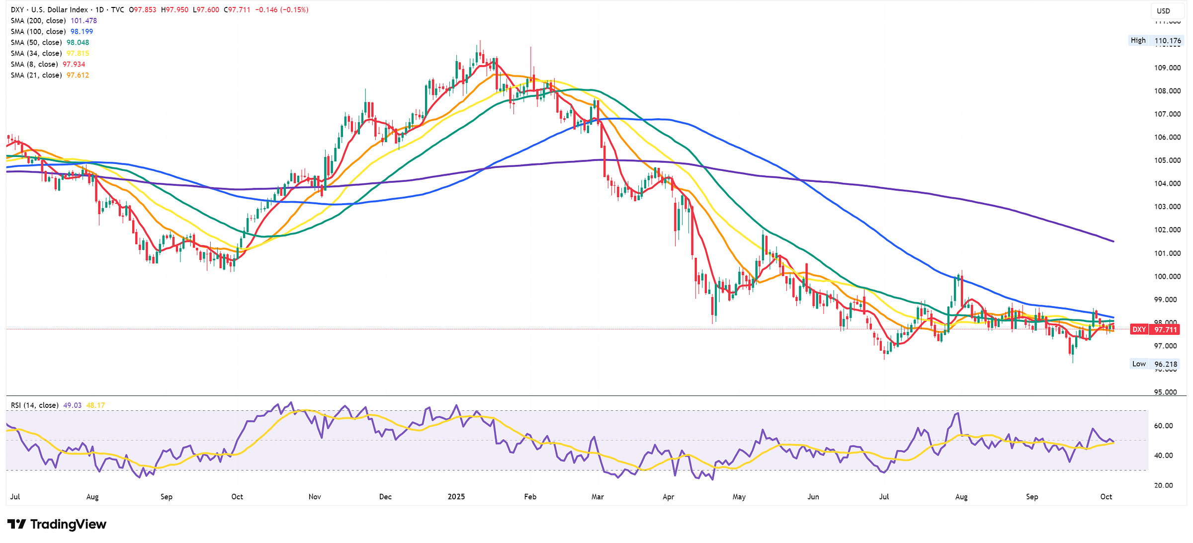Click the 105.000 level on price axis

[x=1167, y=160]
